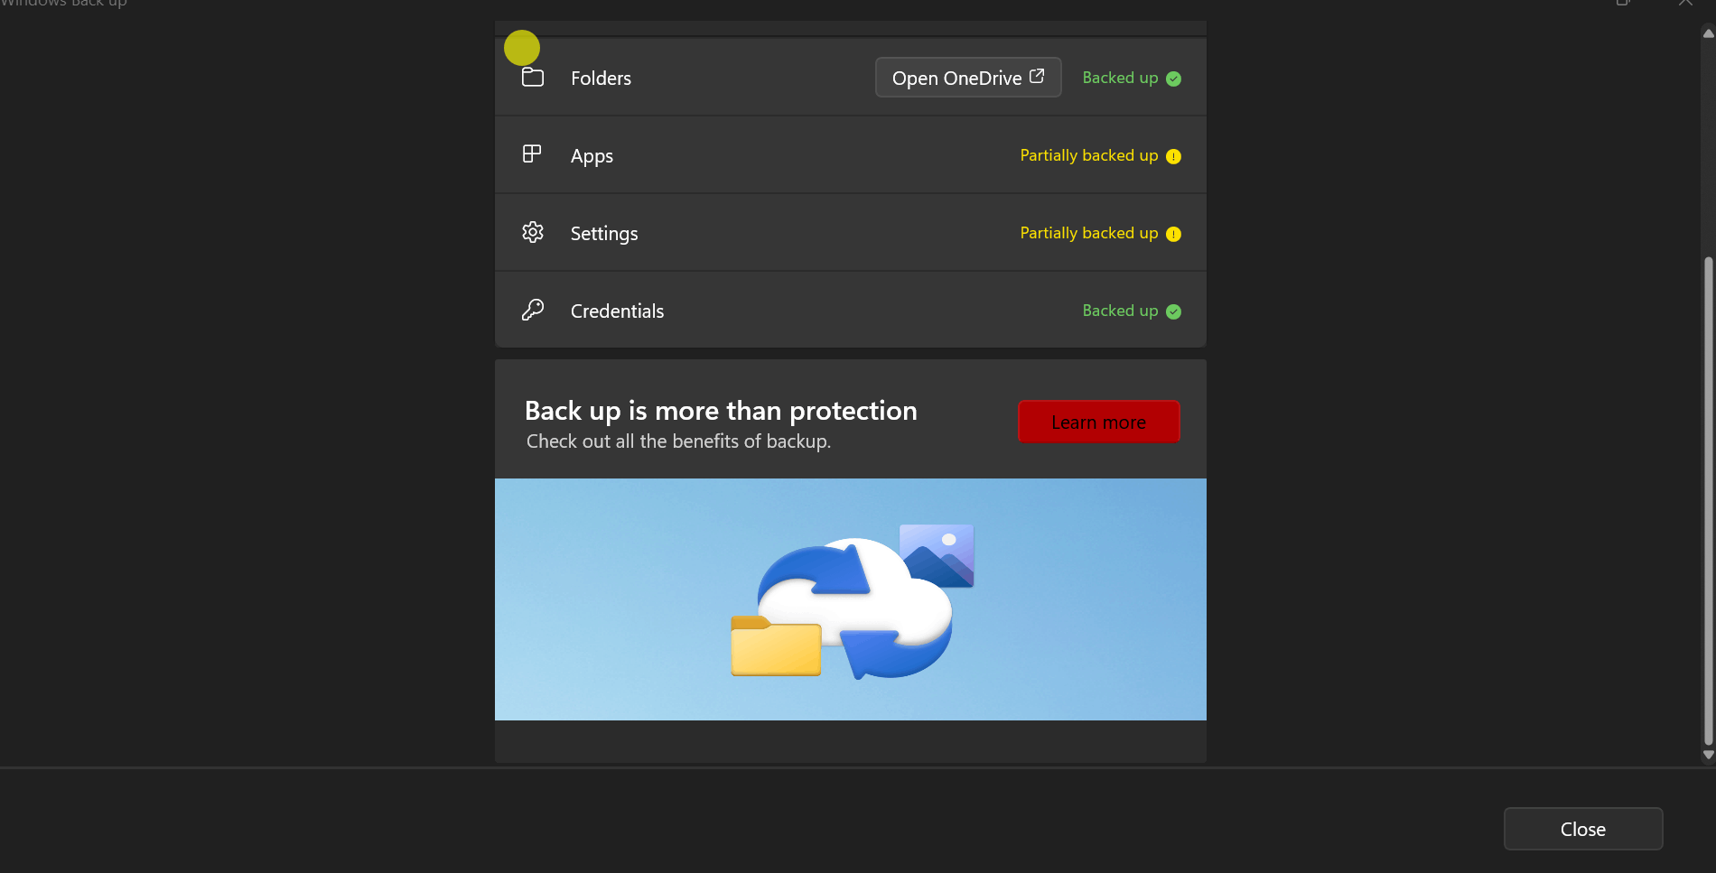Select the Apps icon
Image resolution: width=1716 pixels, height=873 pixels.
[532, 154]
